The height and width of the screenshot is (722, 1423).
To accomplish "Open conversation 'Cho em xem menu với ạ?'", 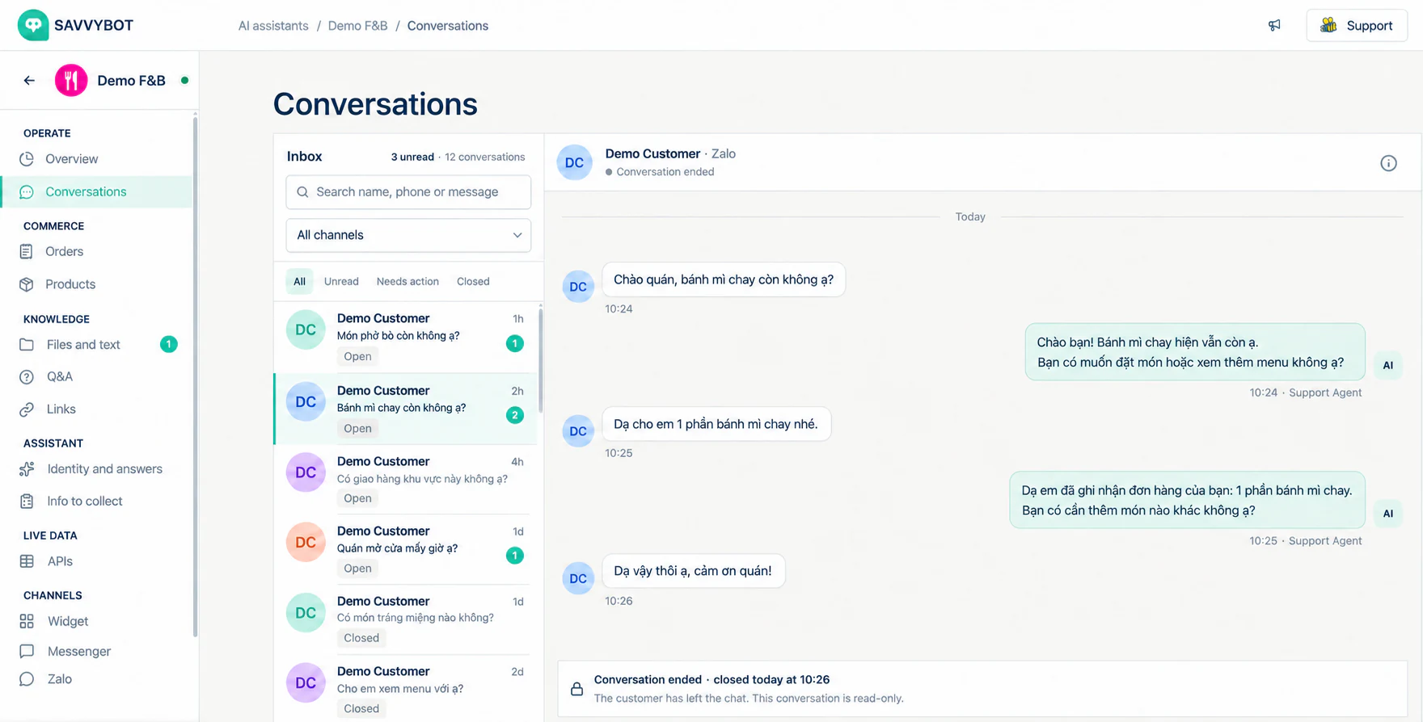I will click(406, 689).
